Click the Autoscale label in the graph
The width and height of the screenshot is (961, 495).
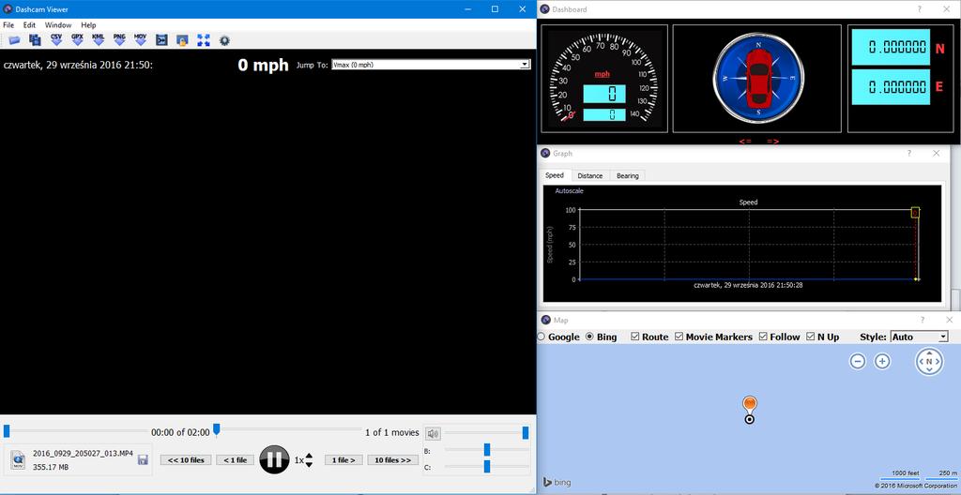tap(570, 191)
